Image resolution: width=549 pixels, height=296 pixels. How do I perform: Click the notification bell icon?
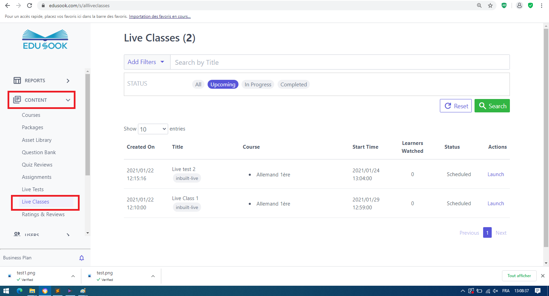(x=82, y=258)
